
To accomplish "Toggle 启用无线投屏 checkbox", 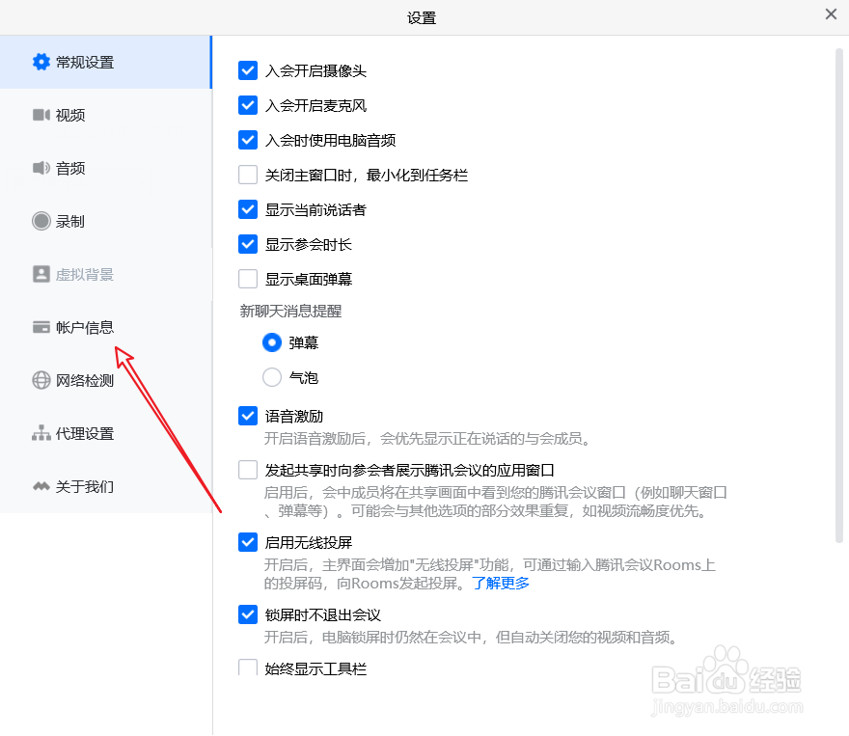I will [248, 542].
